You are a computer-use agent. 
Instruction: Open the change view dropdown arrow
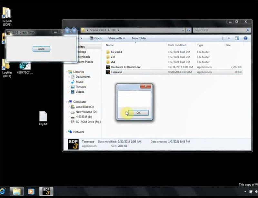click(x=229, y=38)
